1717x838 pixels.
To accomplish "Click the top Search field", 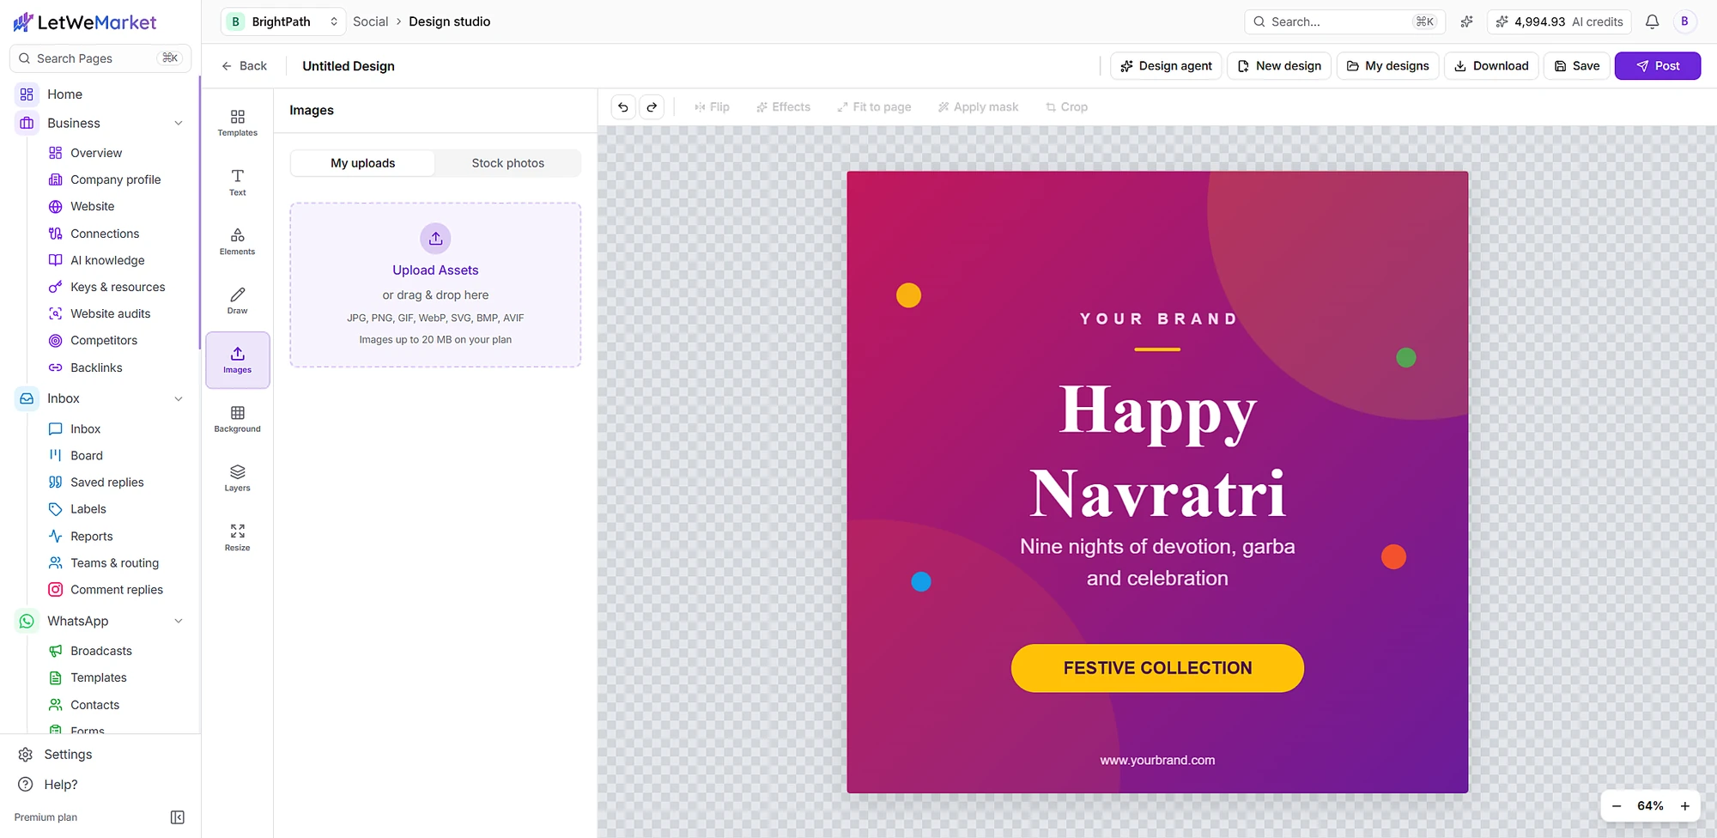I will click(x=1344, y=21).
